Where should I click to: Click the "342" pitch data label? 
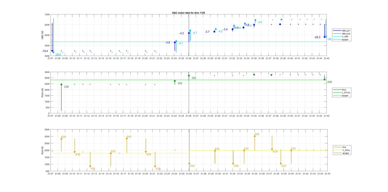click(194, 78)
